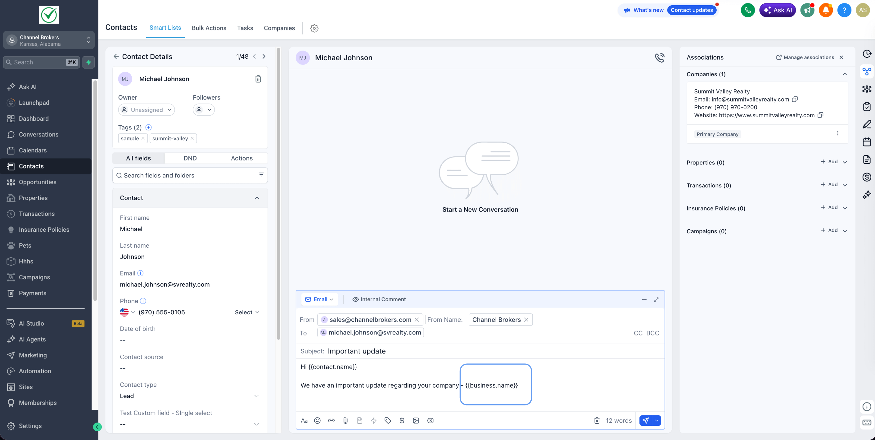Open the contacts settings gear icon
The image size is (875, 440).
tap(314, 28)
